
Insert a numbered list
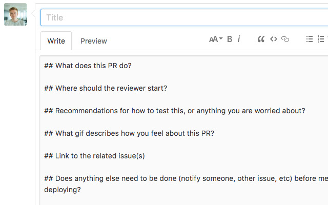(321, 39)
